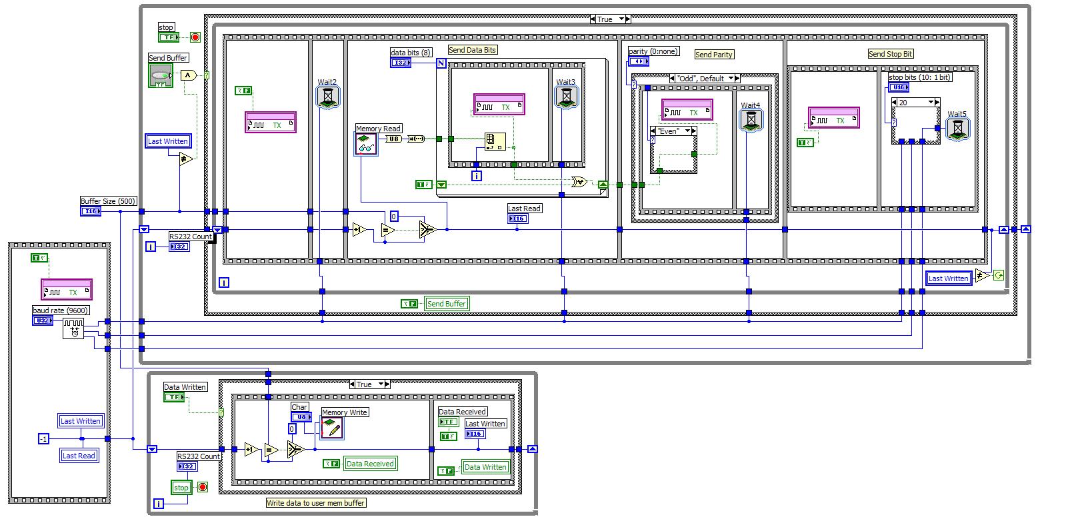
Task: Click the Send Stop Bit label
Action: (x=891, y=54)
